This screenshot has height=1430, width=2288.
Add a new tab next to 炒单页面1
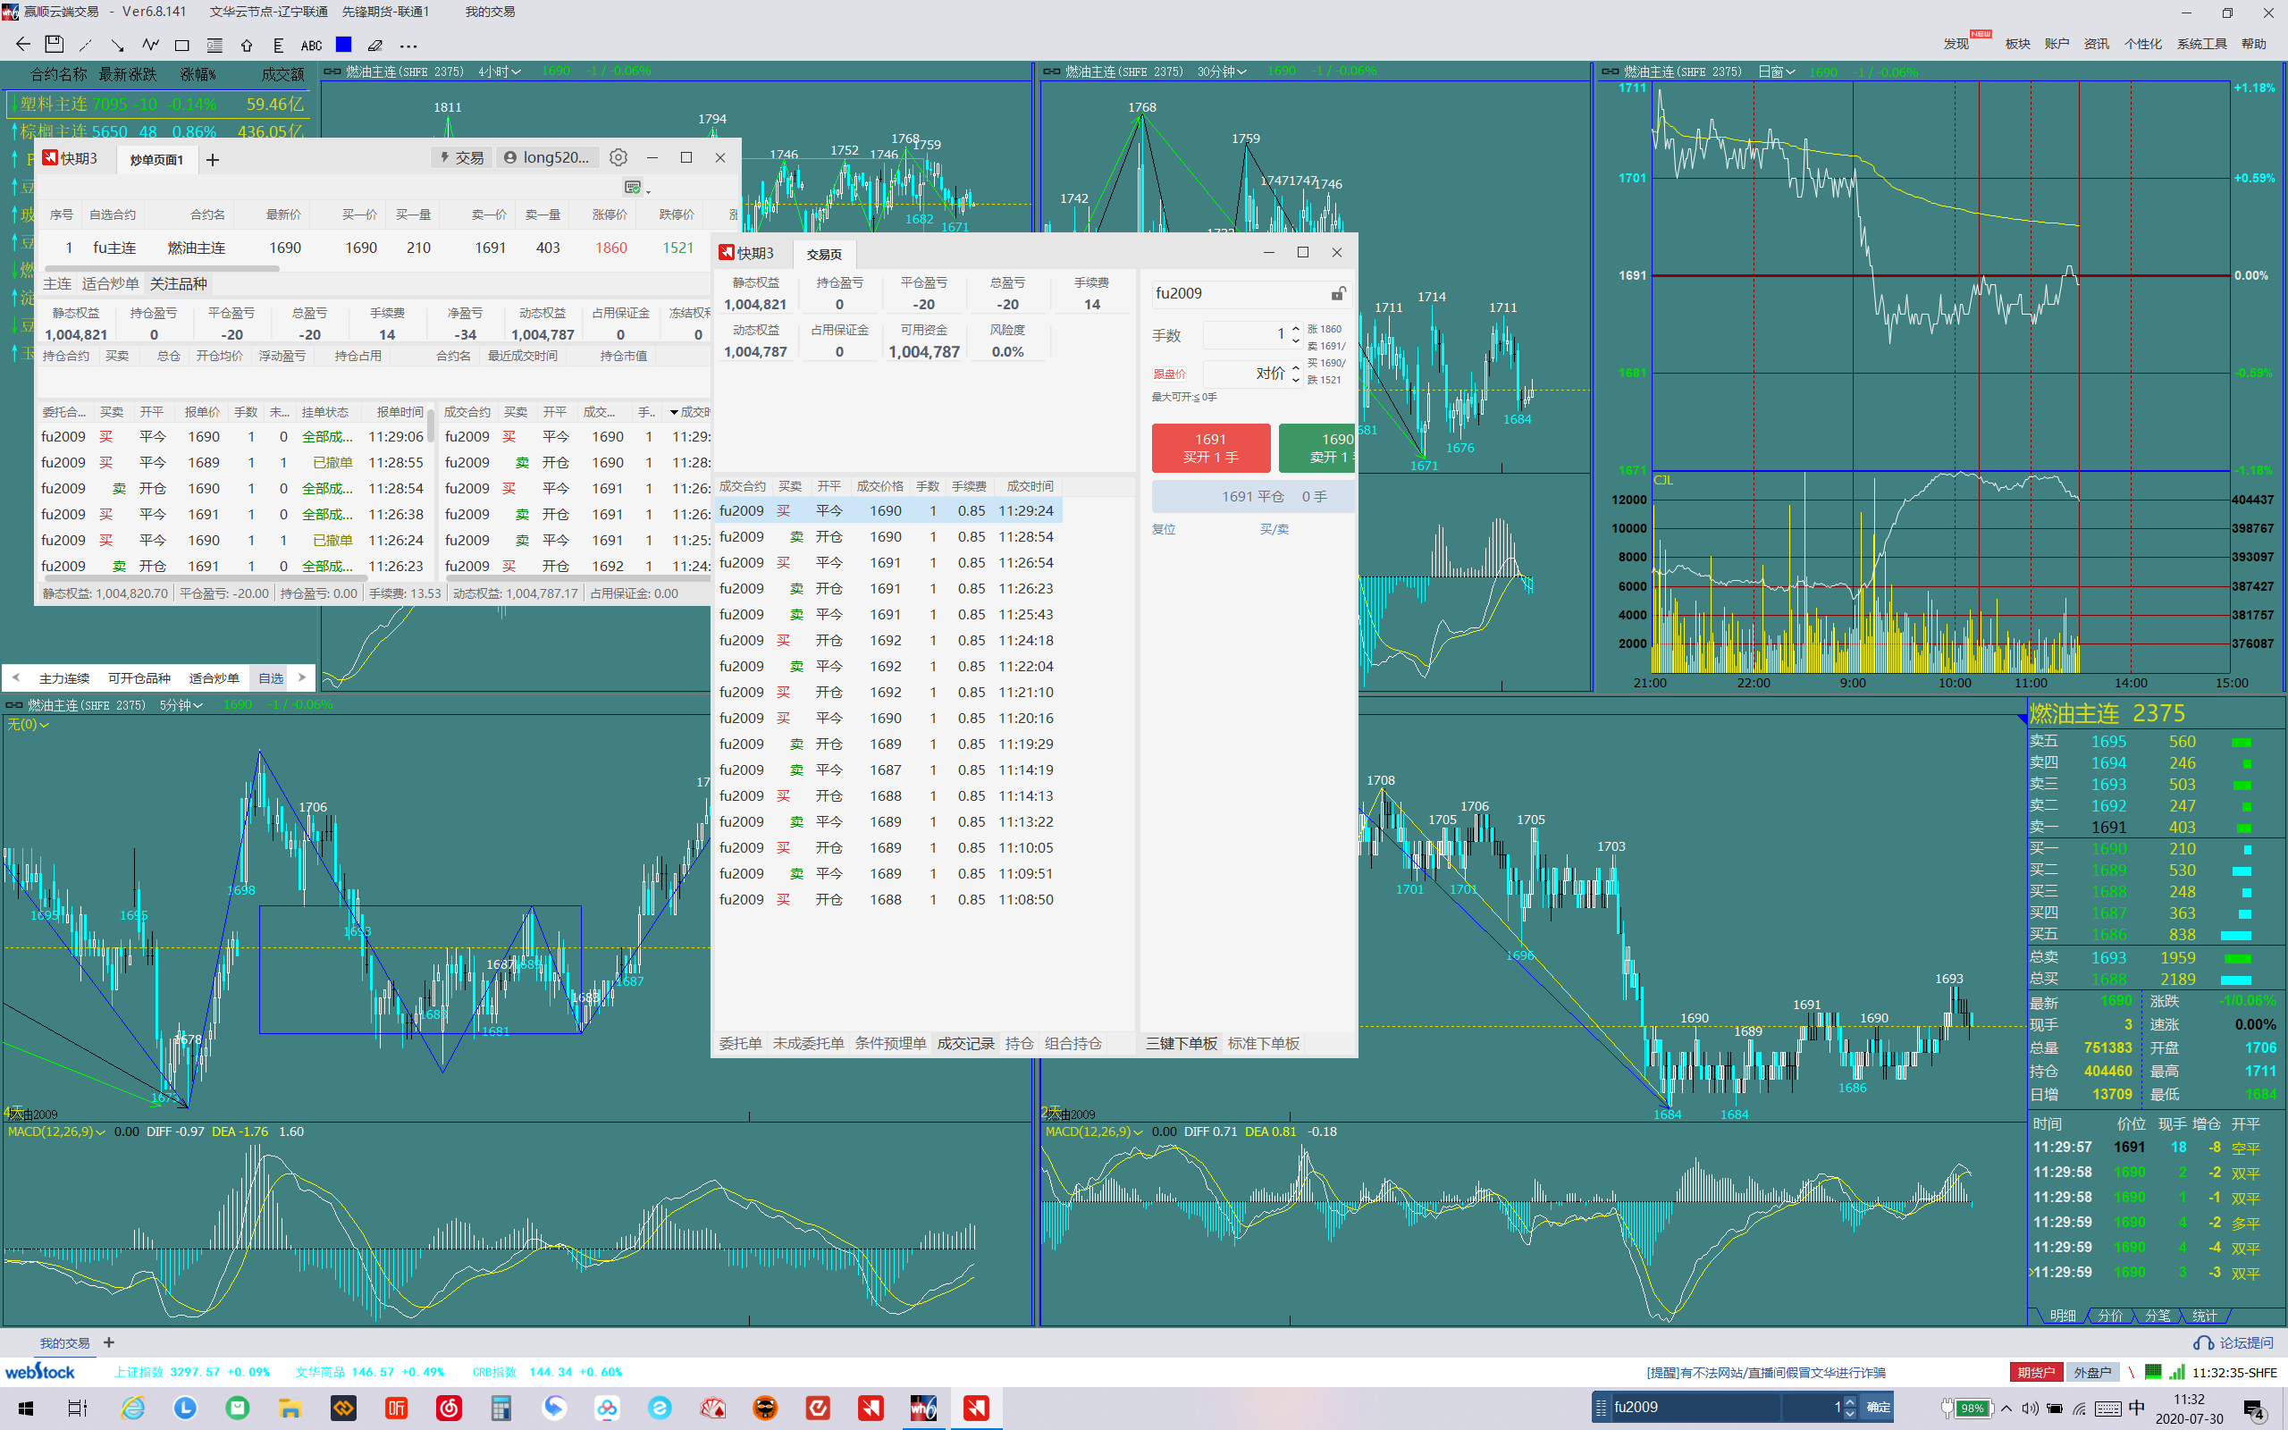(x=213, y=160)
